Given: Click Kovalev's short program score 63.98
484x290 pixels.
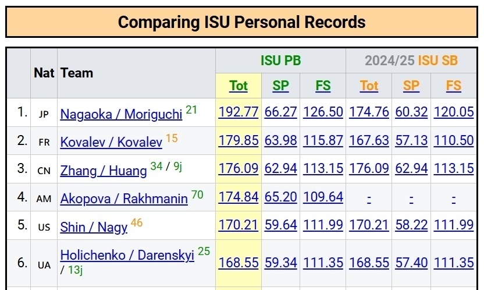Looking at the screenshot, I should 280,140.
